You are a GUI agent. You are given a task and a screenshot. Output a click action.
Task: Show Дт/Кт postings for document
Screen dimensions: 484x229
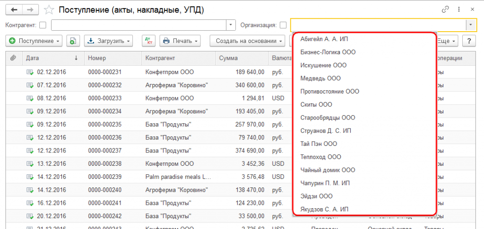pyautogui.click(x=148, y=41)
